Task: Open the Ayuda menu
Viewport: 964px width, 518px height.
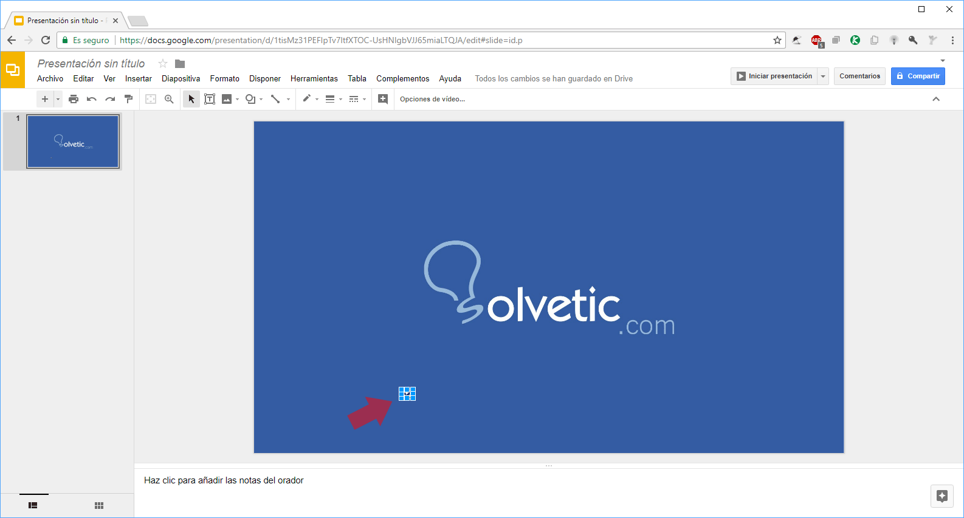Action: click(450, 79)
